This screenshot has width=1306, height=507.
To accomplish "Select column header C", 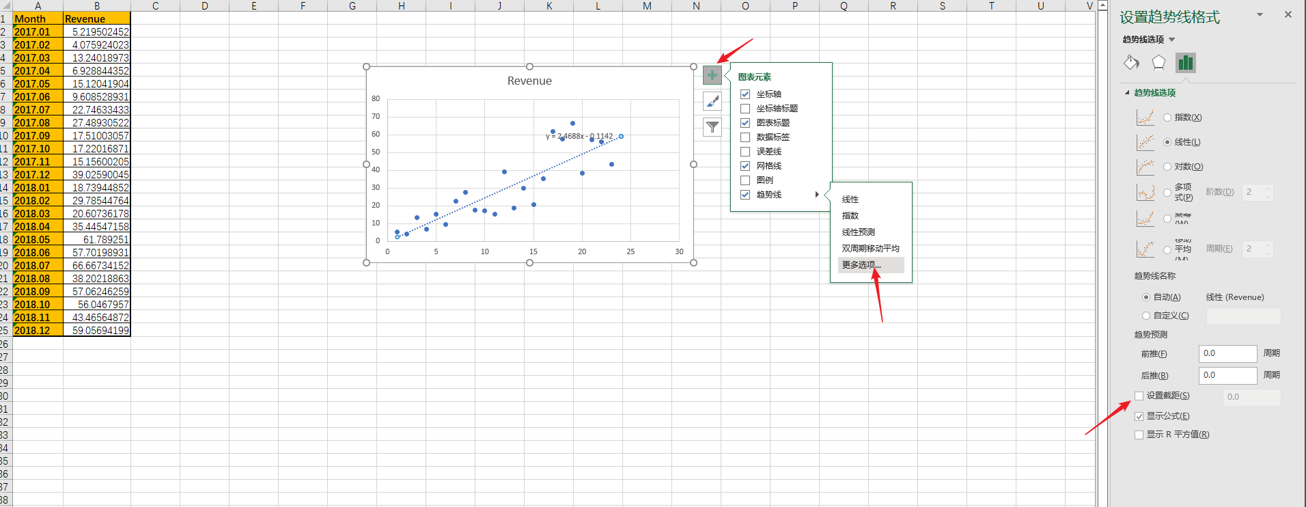I will (x=156, y=5).
